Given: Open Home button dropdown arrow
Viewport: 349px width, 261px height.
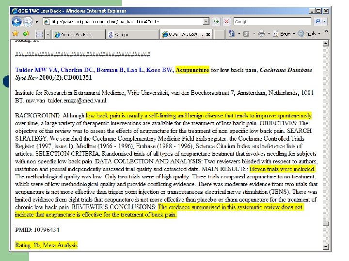Looking at the screenshot, I should point(239,34).
